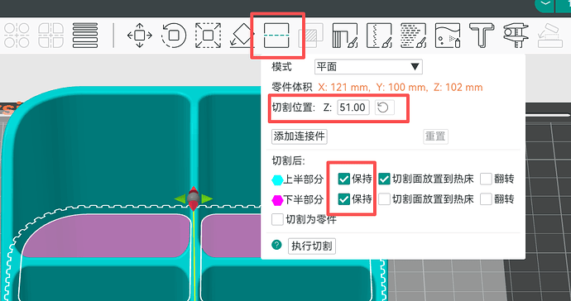Viewport: 571px width, 301px height.
Task: Open the 模式 dropdown showing 平面
Action: tap(368, 67)
